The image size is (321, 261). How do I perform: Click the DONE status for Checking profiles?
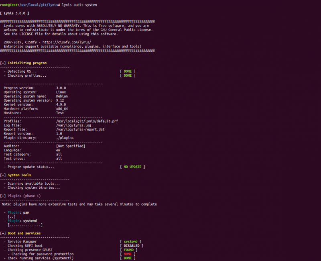128,75
